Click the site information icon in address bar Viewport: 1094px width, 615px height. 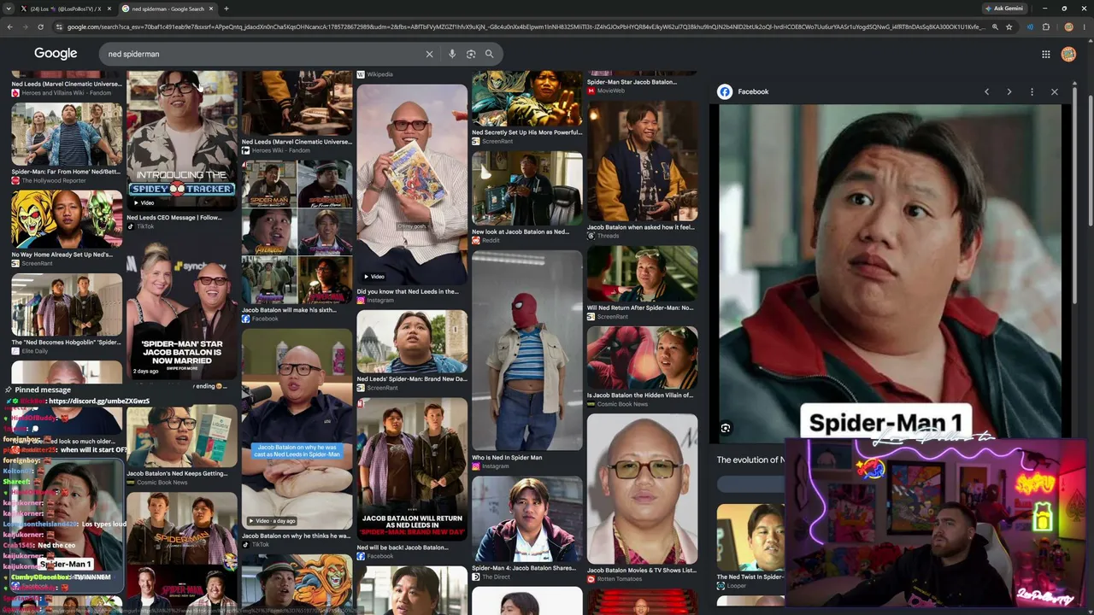[58, 27]
